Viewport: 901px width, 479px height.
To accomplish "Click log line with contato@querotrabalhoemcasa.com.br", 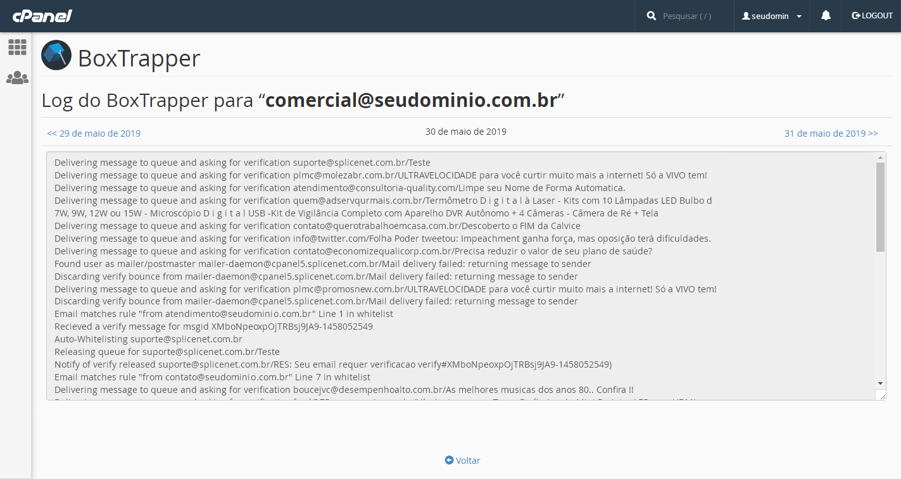I will click(x=317, y=226).
